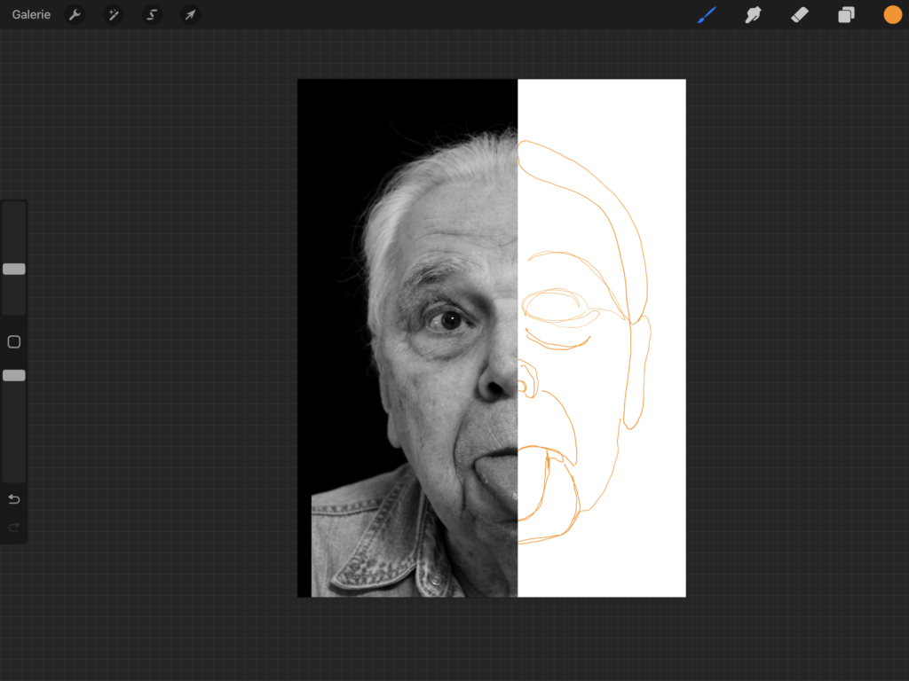Click the sketched nose outline
The width and height of the screenshot is (909, 681).
[528, 380]
